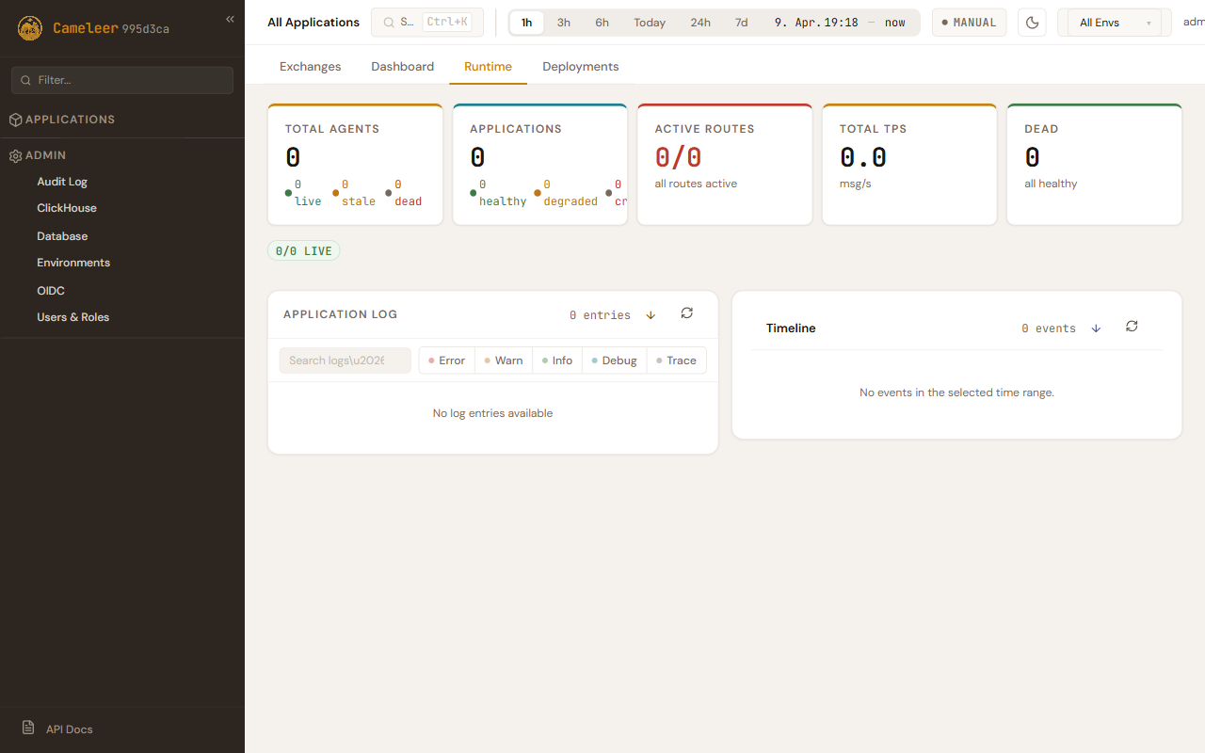1205x753 pixels.
Task: Open the Audit Log admin page
Action: tap(62, 182)
